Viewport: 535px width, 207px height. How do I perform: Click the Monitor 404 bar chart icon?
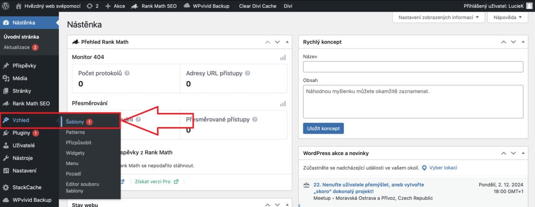click(x=283, y=57)
